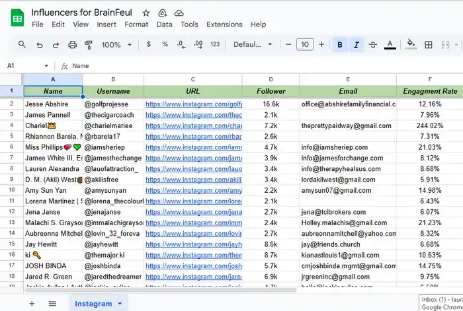The width and height of the screenshot is (463, 311).
Task: Open the Default font dropdown
Action: [x=253, y=44]
